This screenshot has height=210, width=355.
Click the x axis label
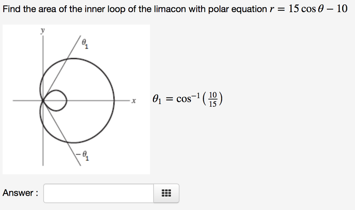(x=133, y=101)
